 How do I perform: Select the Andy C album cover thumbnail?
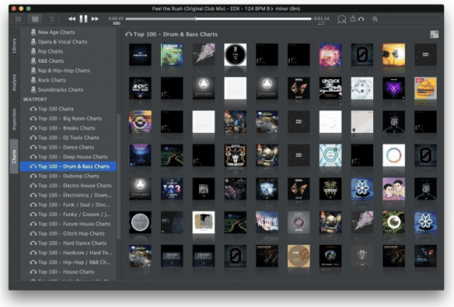coord(140,88)
